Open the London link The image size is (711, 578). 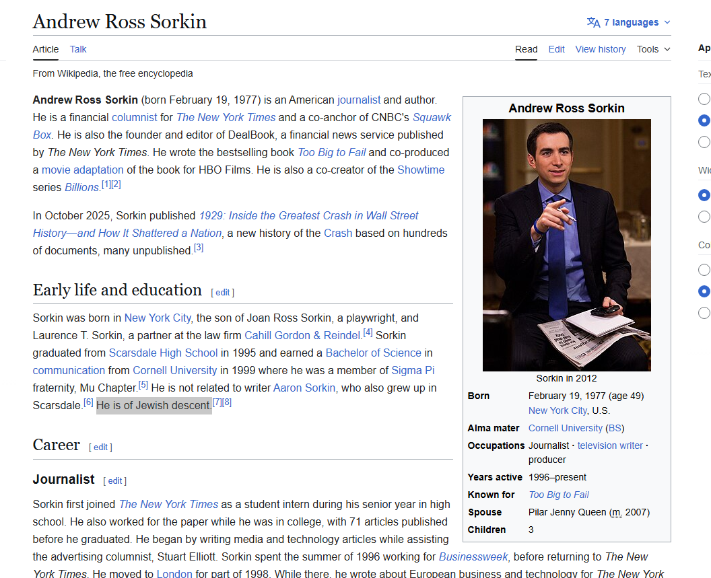pyautogui.click(x=174, y=573)
